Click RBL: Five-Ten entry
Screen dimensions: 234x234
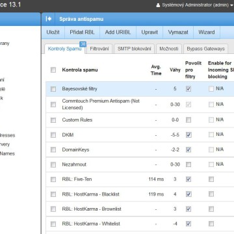[x=77, y=179]
